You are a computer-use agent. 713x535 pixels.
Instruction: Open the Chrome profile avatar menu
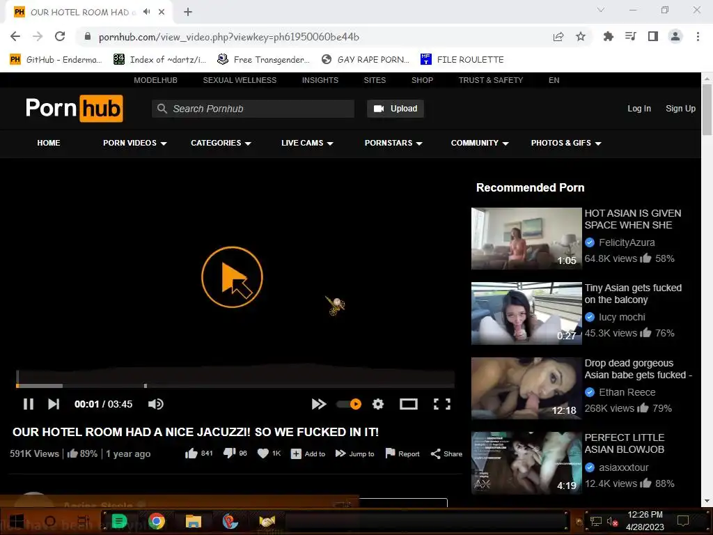(x=675, y=36)
